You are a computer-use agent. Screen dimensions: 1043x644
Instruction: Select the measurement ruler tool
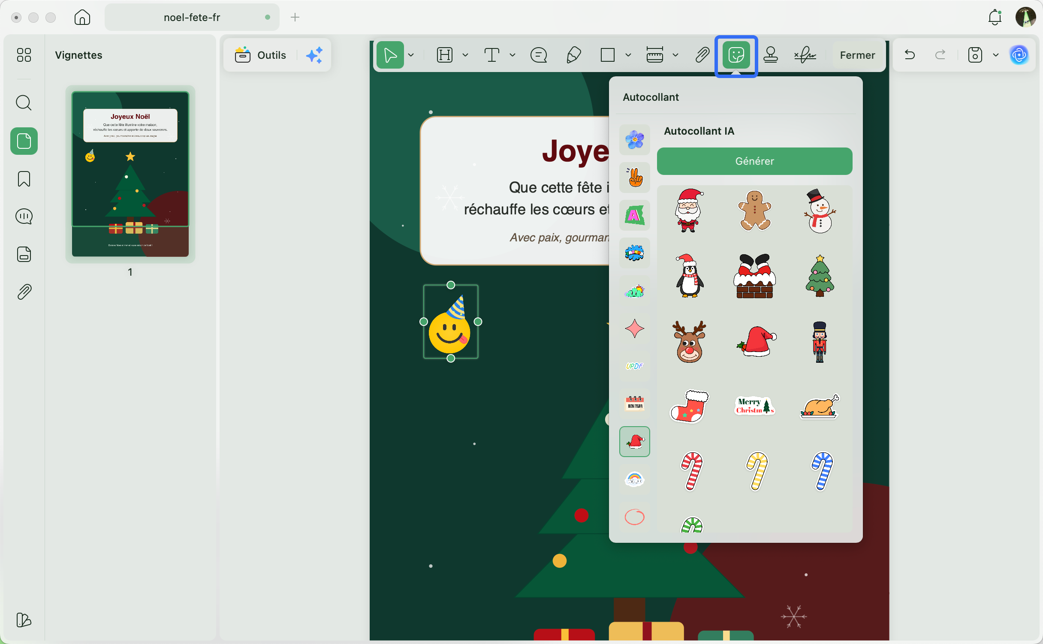(655, 55)
